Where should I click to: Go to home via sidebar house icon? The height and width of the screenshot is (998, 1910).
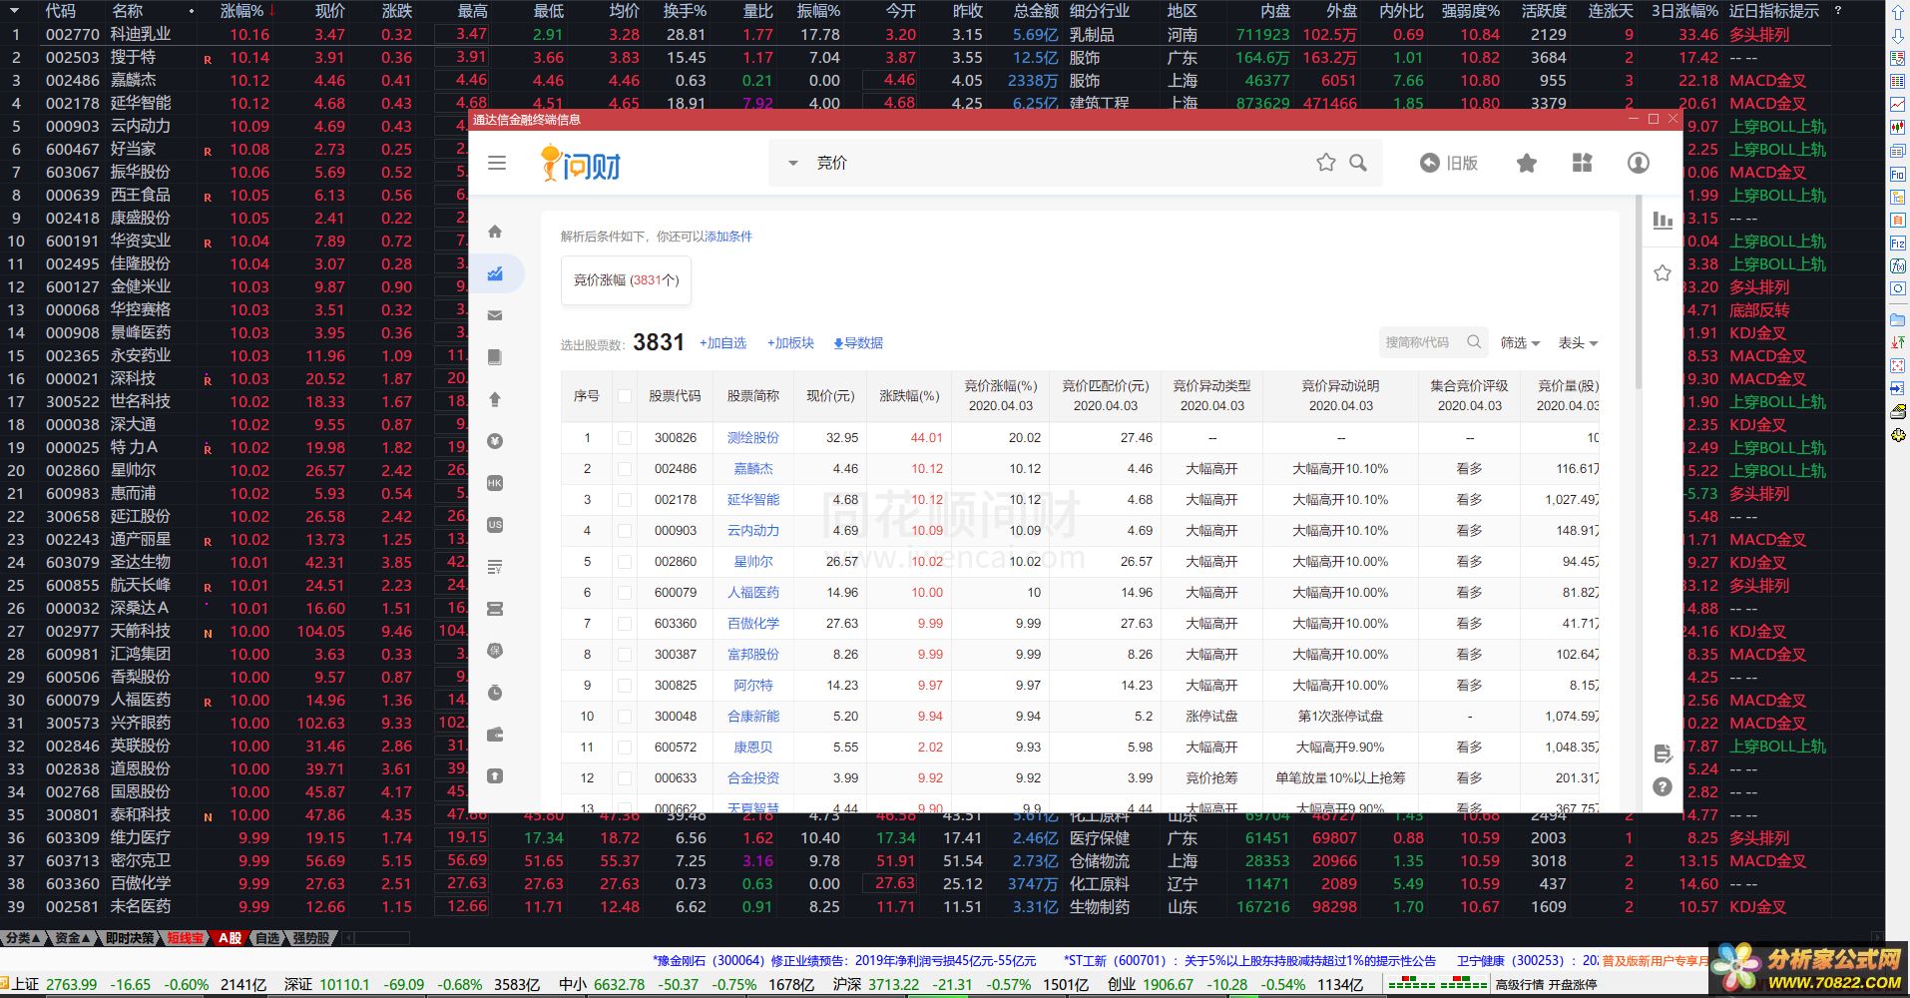coord(495,232)
